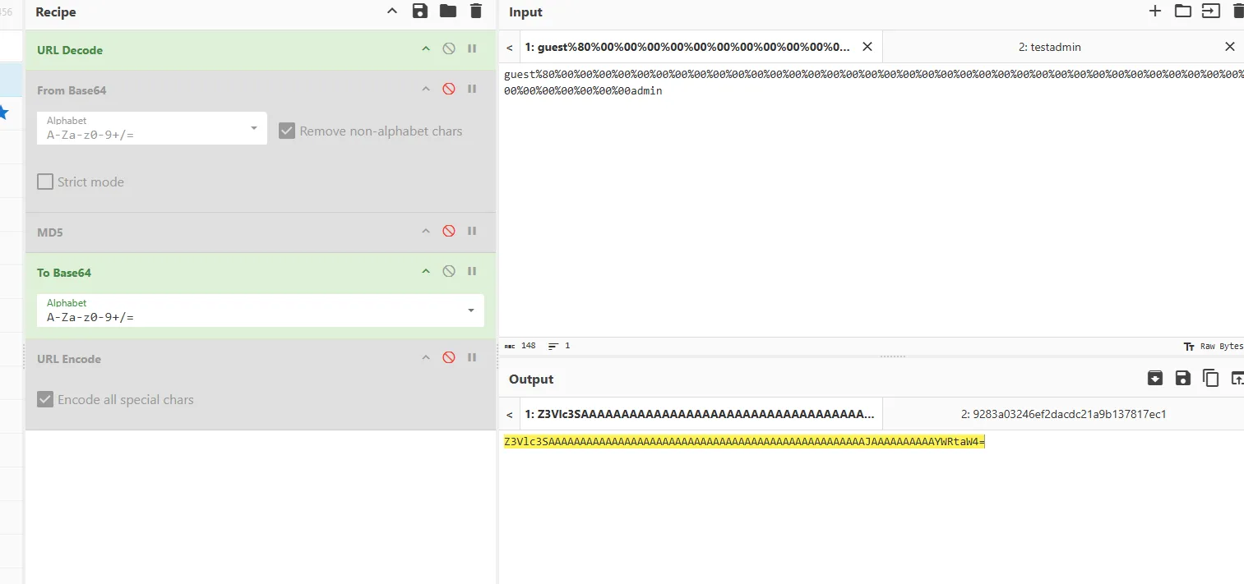This screenshot has width=1244, height=584.
Task: Toggle the Remove non-alphabet chars checkbox
Action: 287,131
